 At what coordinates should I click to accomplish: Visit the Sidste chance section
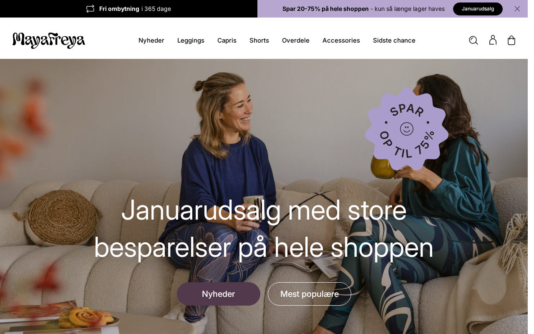394,40
